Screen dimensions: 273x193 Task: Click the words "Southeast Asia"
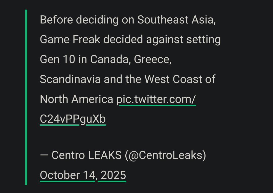[x=176, y=20]
